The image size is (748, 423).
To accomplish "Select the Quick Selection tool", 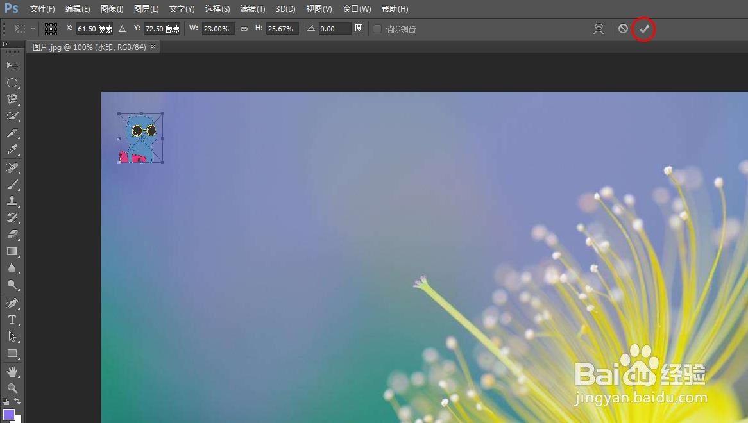I will pos(12,116).
